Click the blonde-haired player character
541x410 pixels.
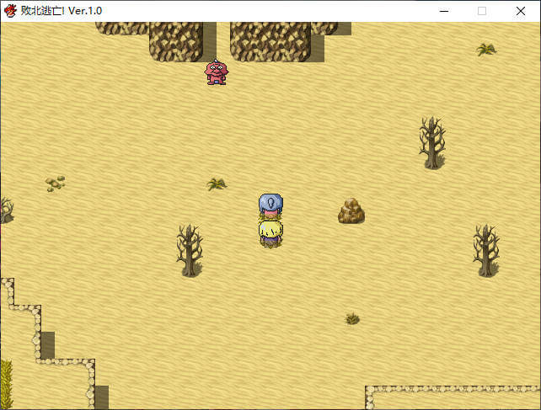point(270,232)
